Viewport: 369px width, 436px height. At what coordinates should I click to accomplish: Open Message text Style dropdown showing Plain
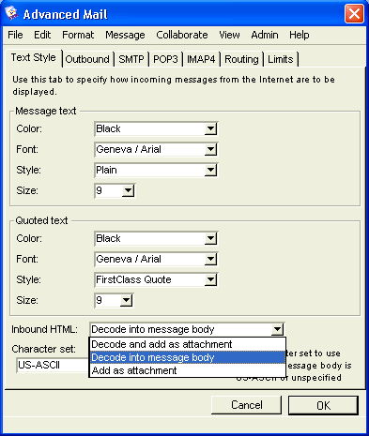pos(156,170)
